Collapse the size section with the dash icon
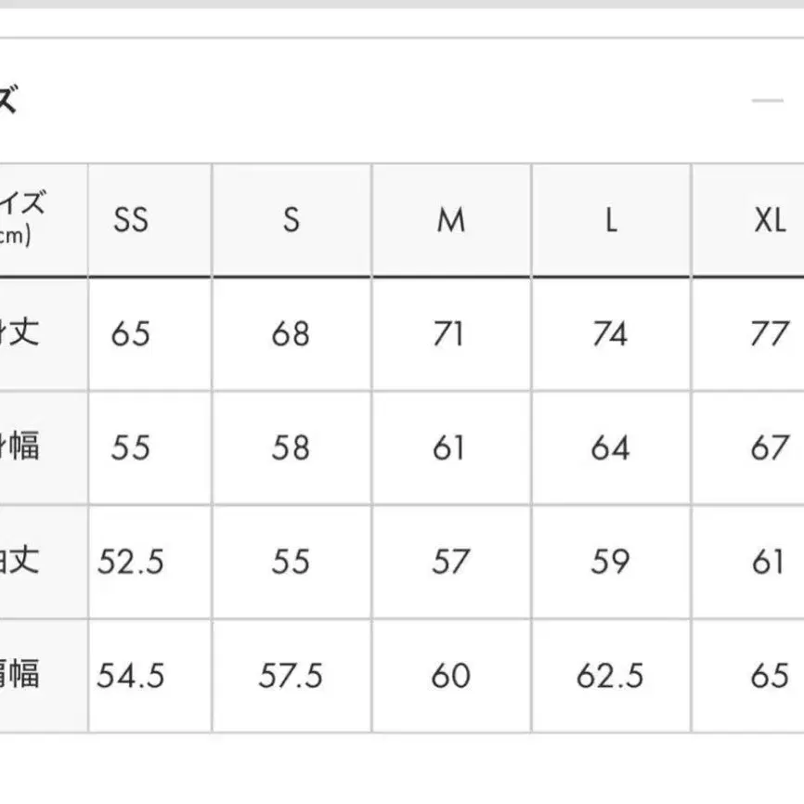Screen dimensions: 804x804 point(768,100)
